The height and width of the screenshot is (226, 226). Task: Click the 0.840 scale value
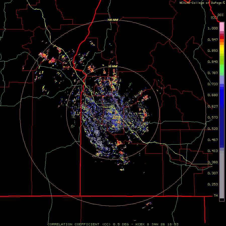[x=213, y=62]
